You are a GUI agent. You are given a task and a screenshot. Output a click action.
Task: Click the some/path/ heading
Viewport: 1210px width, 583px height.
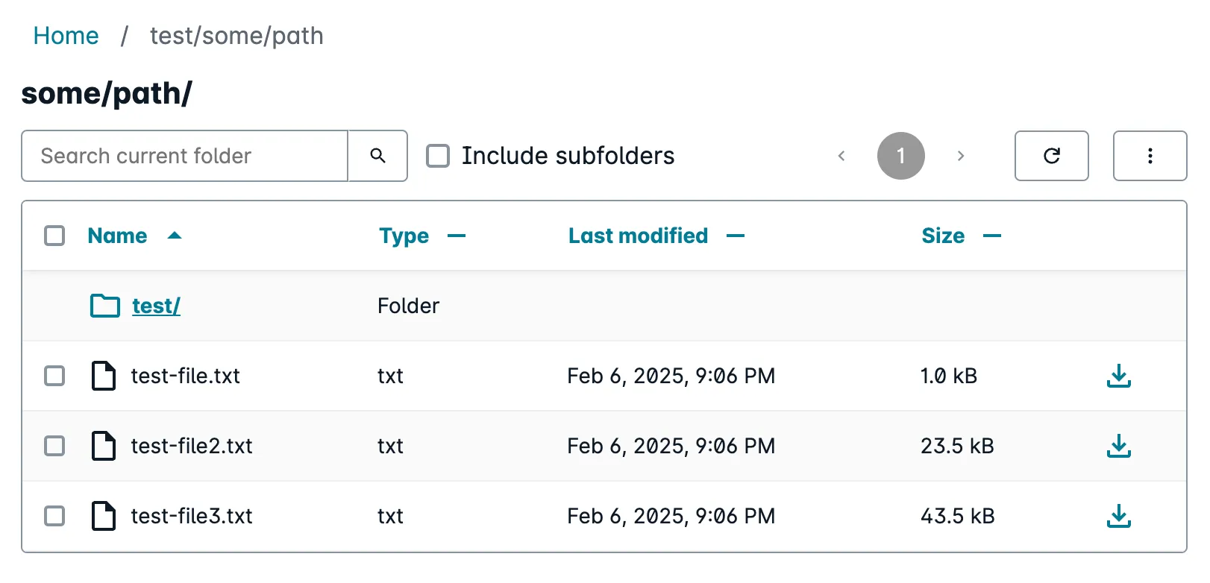(107, 94)
